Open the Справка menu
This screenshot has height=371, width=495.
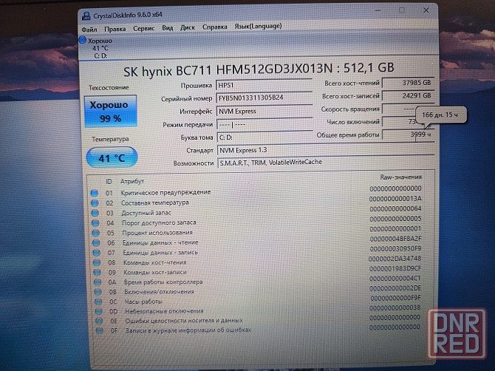point(215,27)
